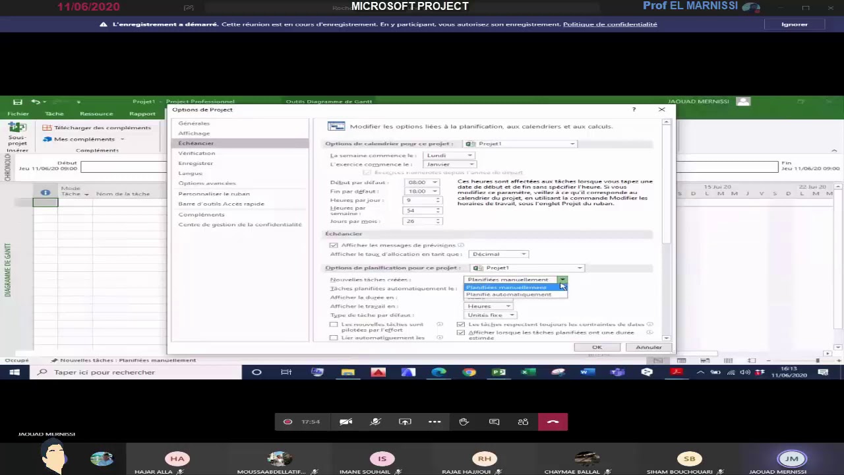Hang up the call with red button
This screenshot has height=475, width=844.
(x=553, y=422)
